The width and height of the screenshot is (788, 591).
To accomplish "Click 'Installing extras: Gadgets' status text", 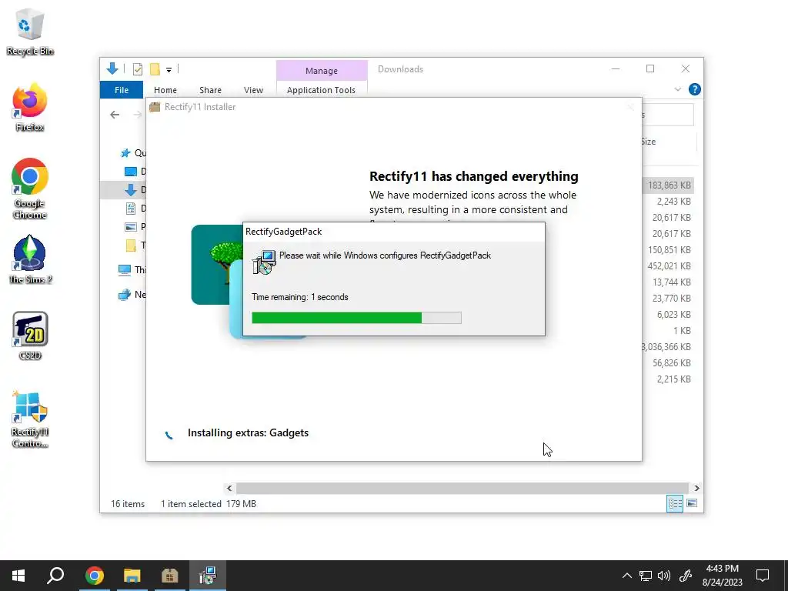I will pos(248,432).
